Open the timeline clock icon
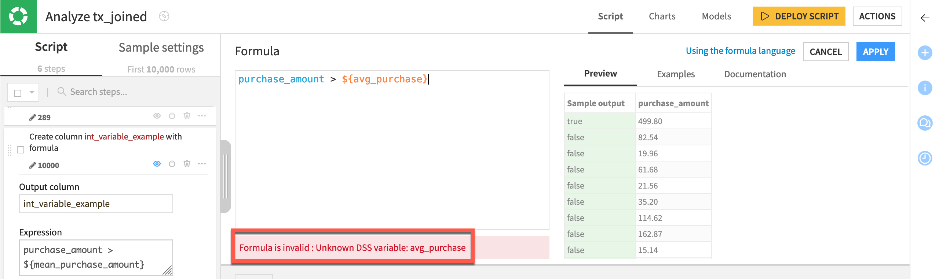 (925, 158)
